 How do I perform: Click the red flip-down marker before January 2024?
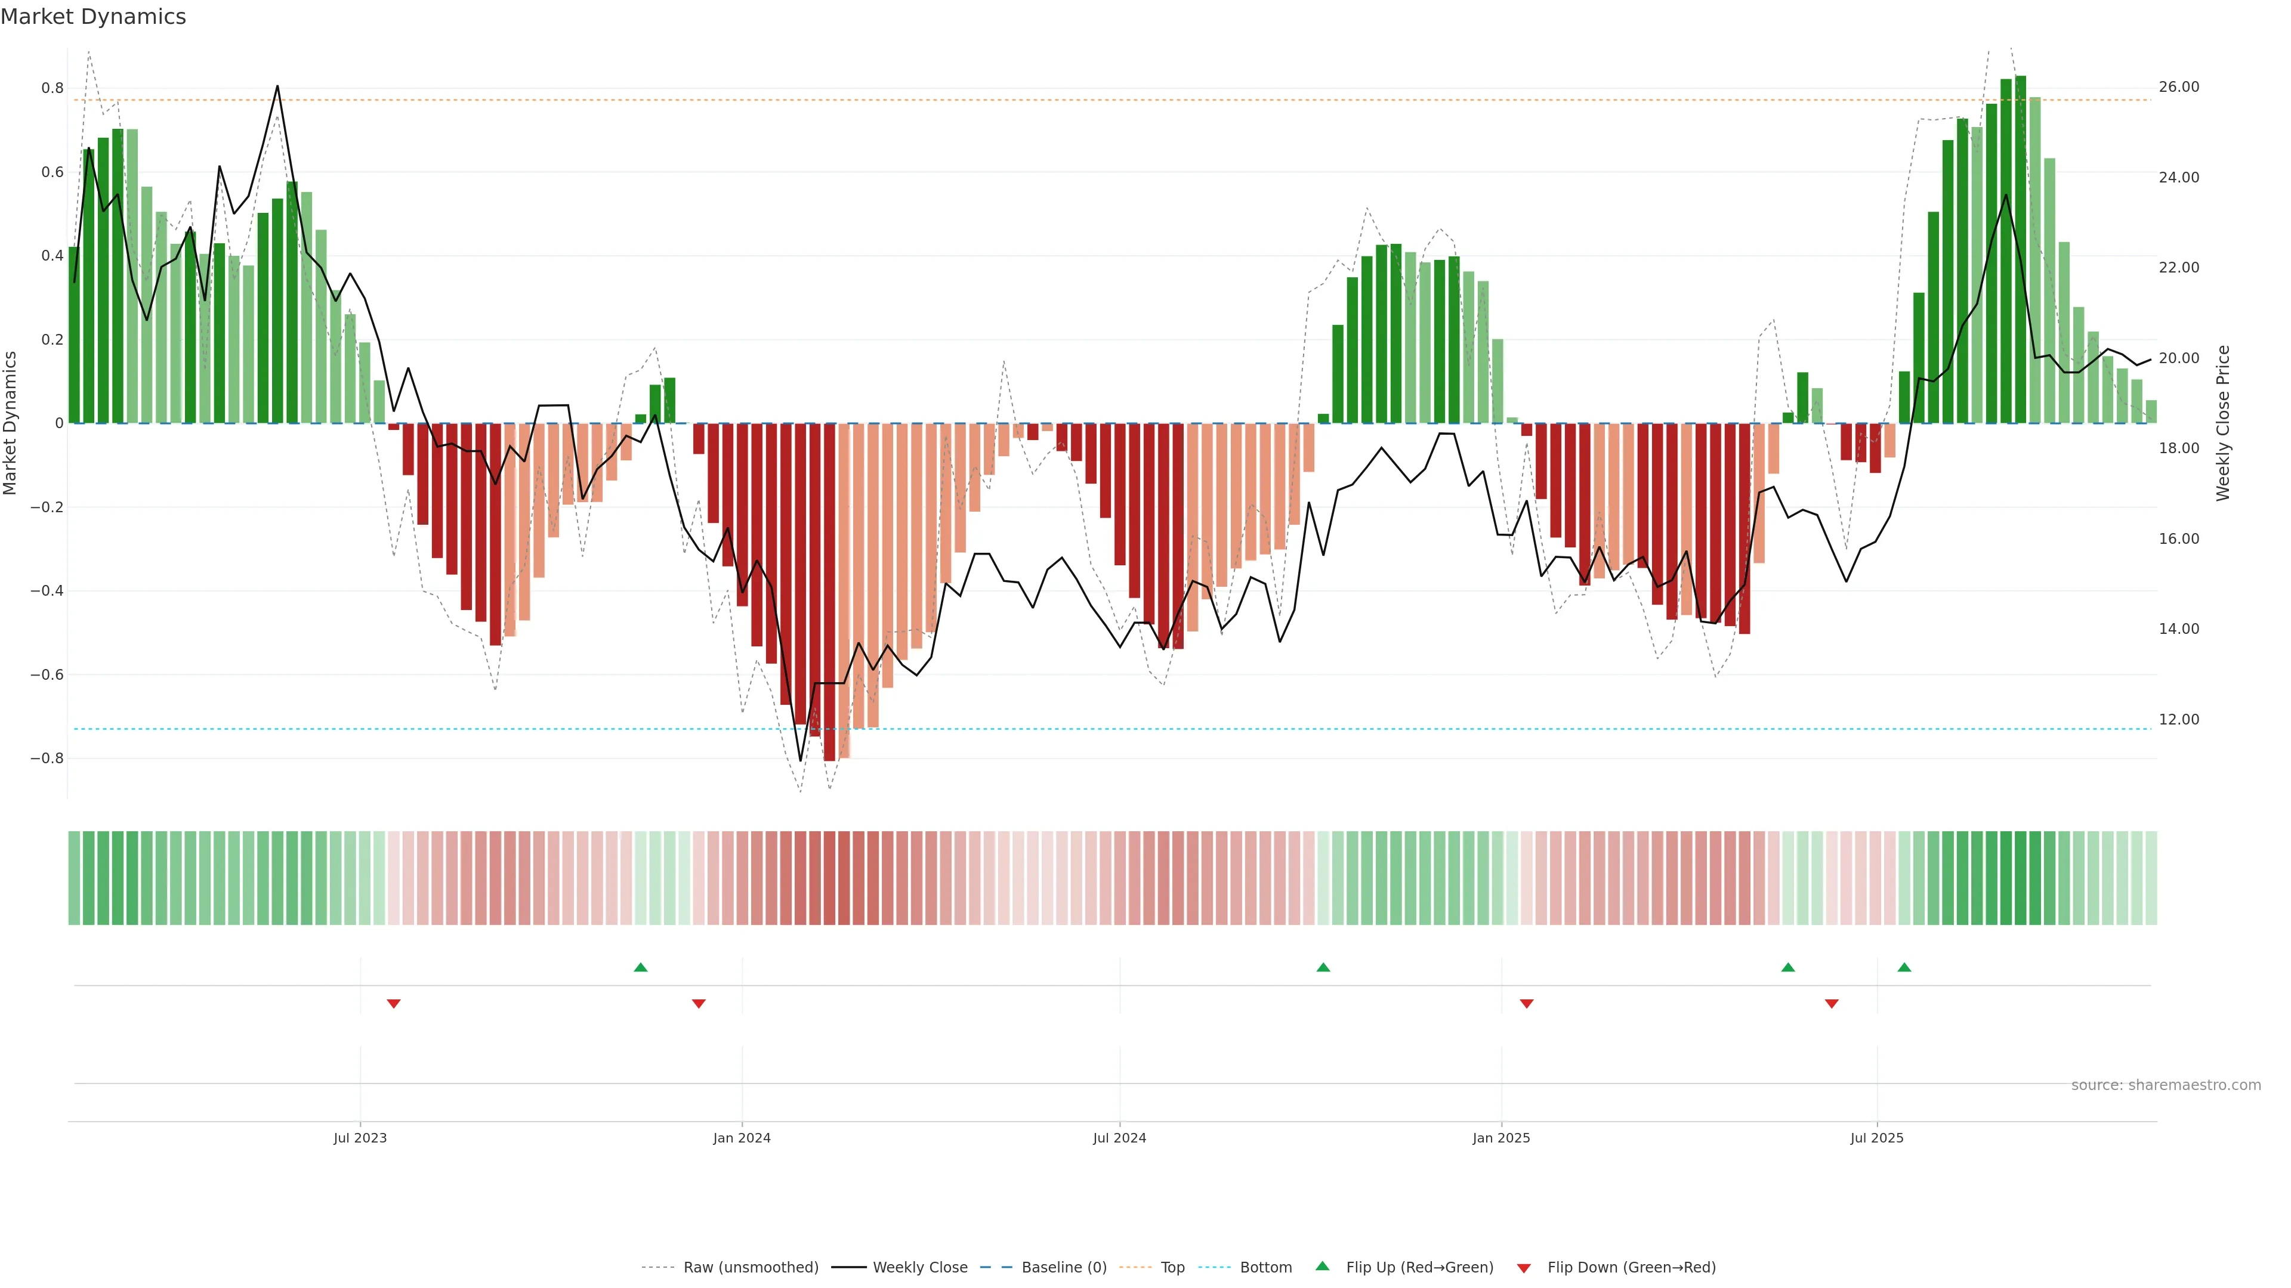click(x=699, y=1004)
